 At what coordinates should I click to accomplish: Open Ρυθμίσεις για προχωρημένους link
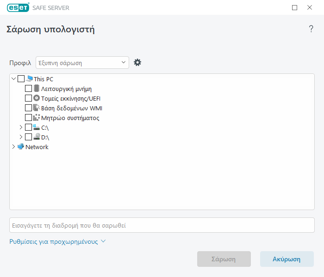click(x=54, y=241)
